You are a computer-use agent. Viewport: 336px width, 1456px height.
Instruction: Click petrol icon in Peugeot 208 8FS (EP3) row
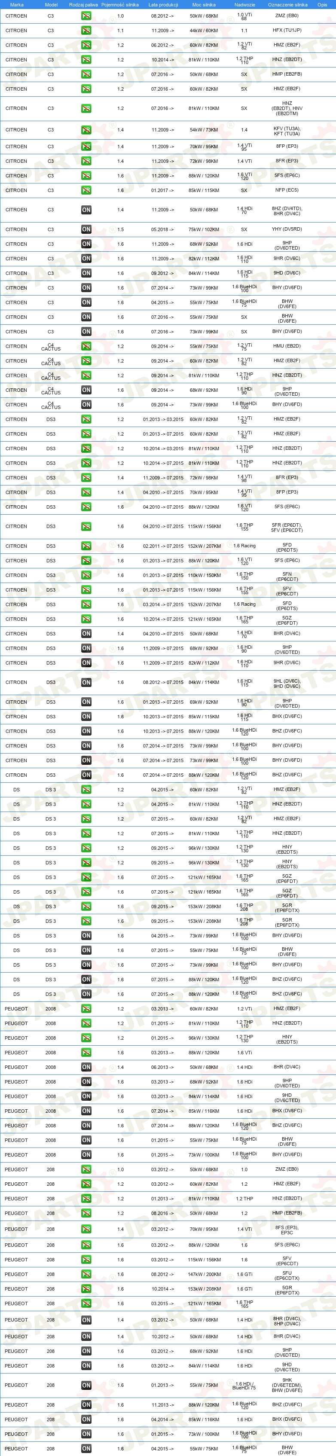(86, 1229)
